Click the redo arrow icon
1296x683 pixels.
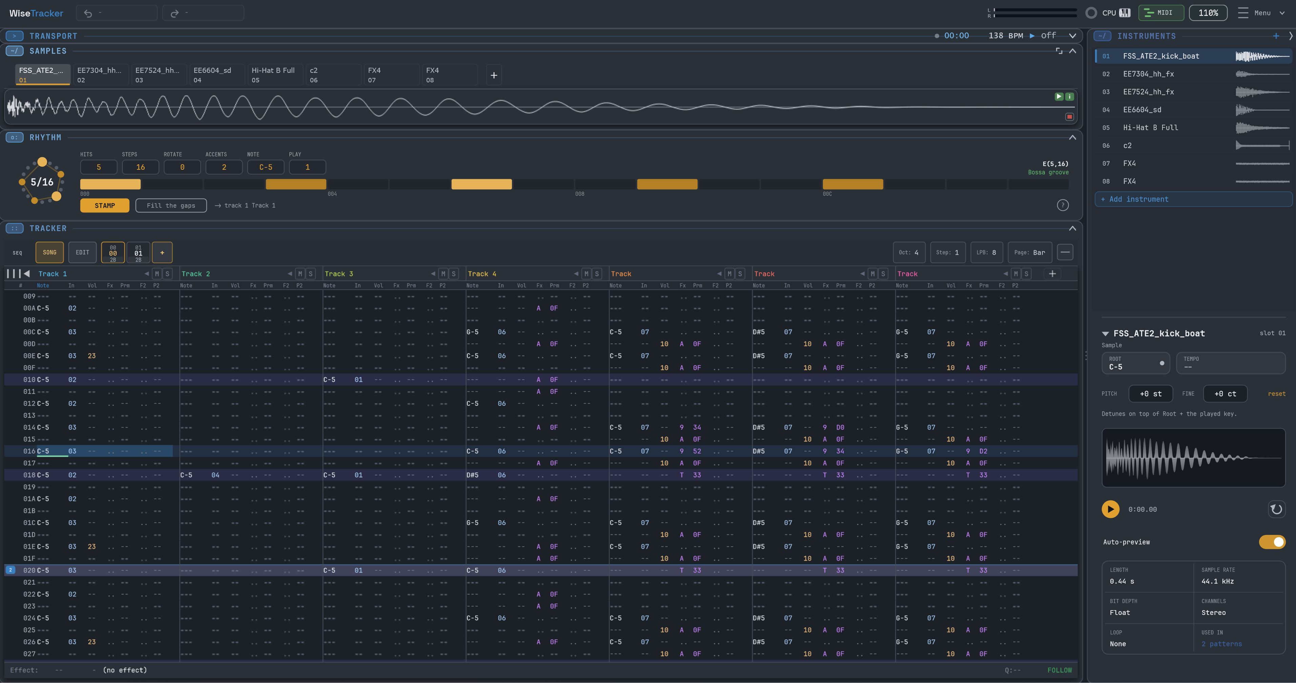(175, 13)
